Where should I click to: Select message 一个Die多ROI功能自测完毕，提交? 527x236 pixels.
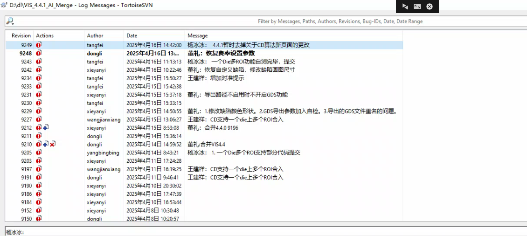pyautogui.click(x=253, y=62)
